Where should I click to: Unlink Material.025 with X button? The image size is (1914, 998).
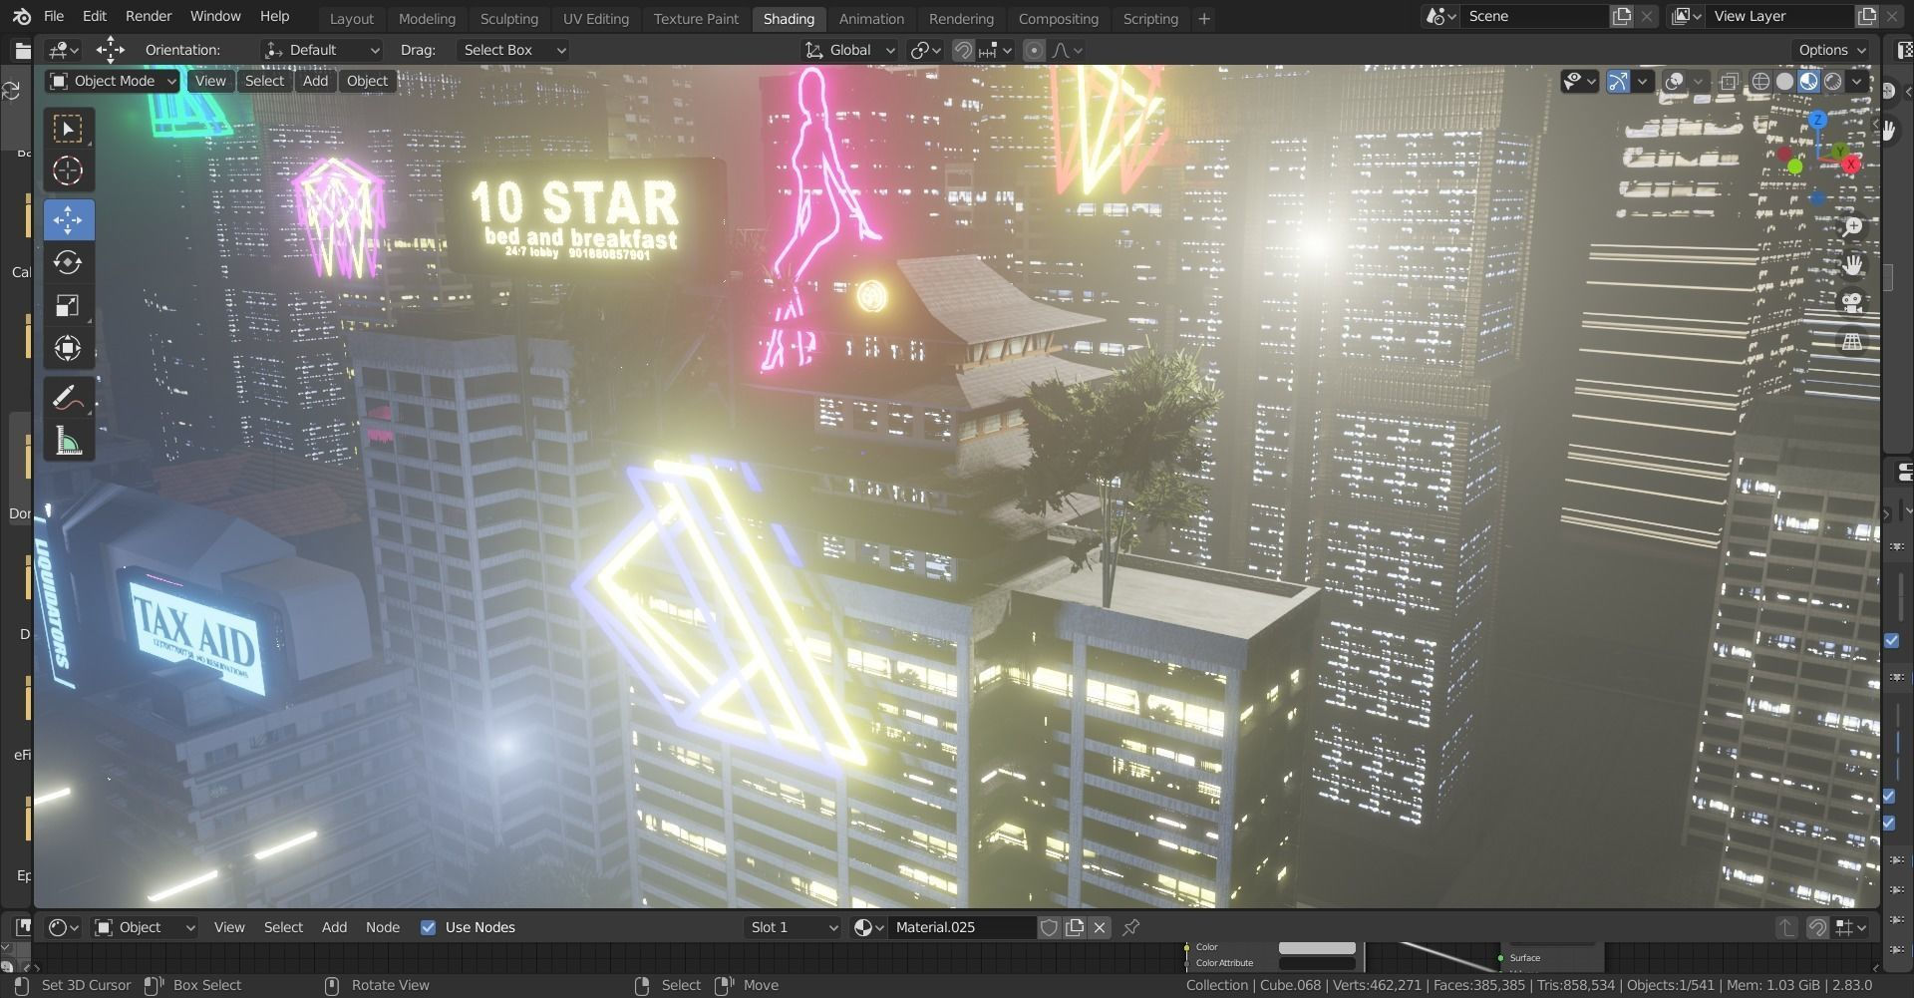tap(1100, 927)
